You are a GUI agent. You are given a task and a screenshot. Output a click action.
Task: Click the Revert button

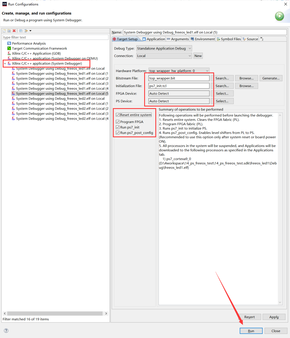point(249,317)
